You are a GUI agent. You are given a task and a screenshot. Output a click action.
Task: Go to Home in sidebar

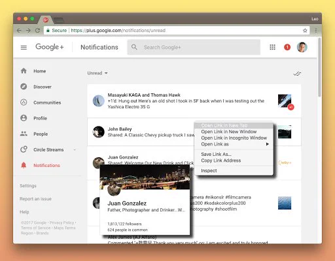(x=40, y=71)
